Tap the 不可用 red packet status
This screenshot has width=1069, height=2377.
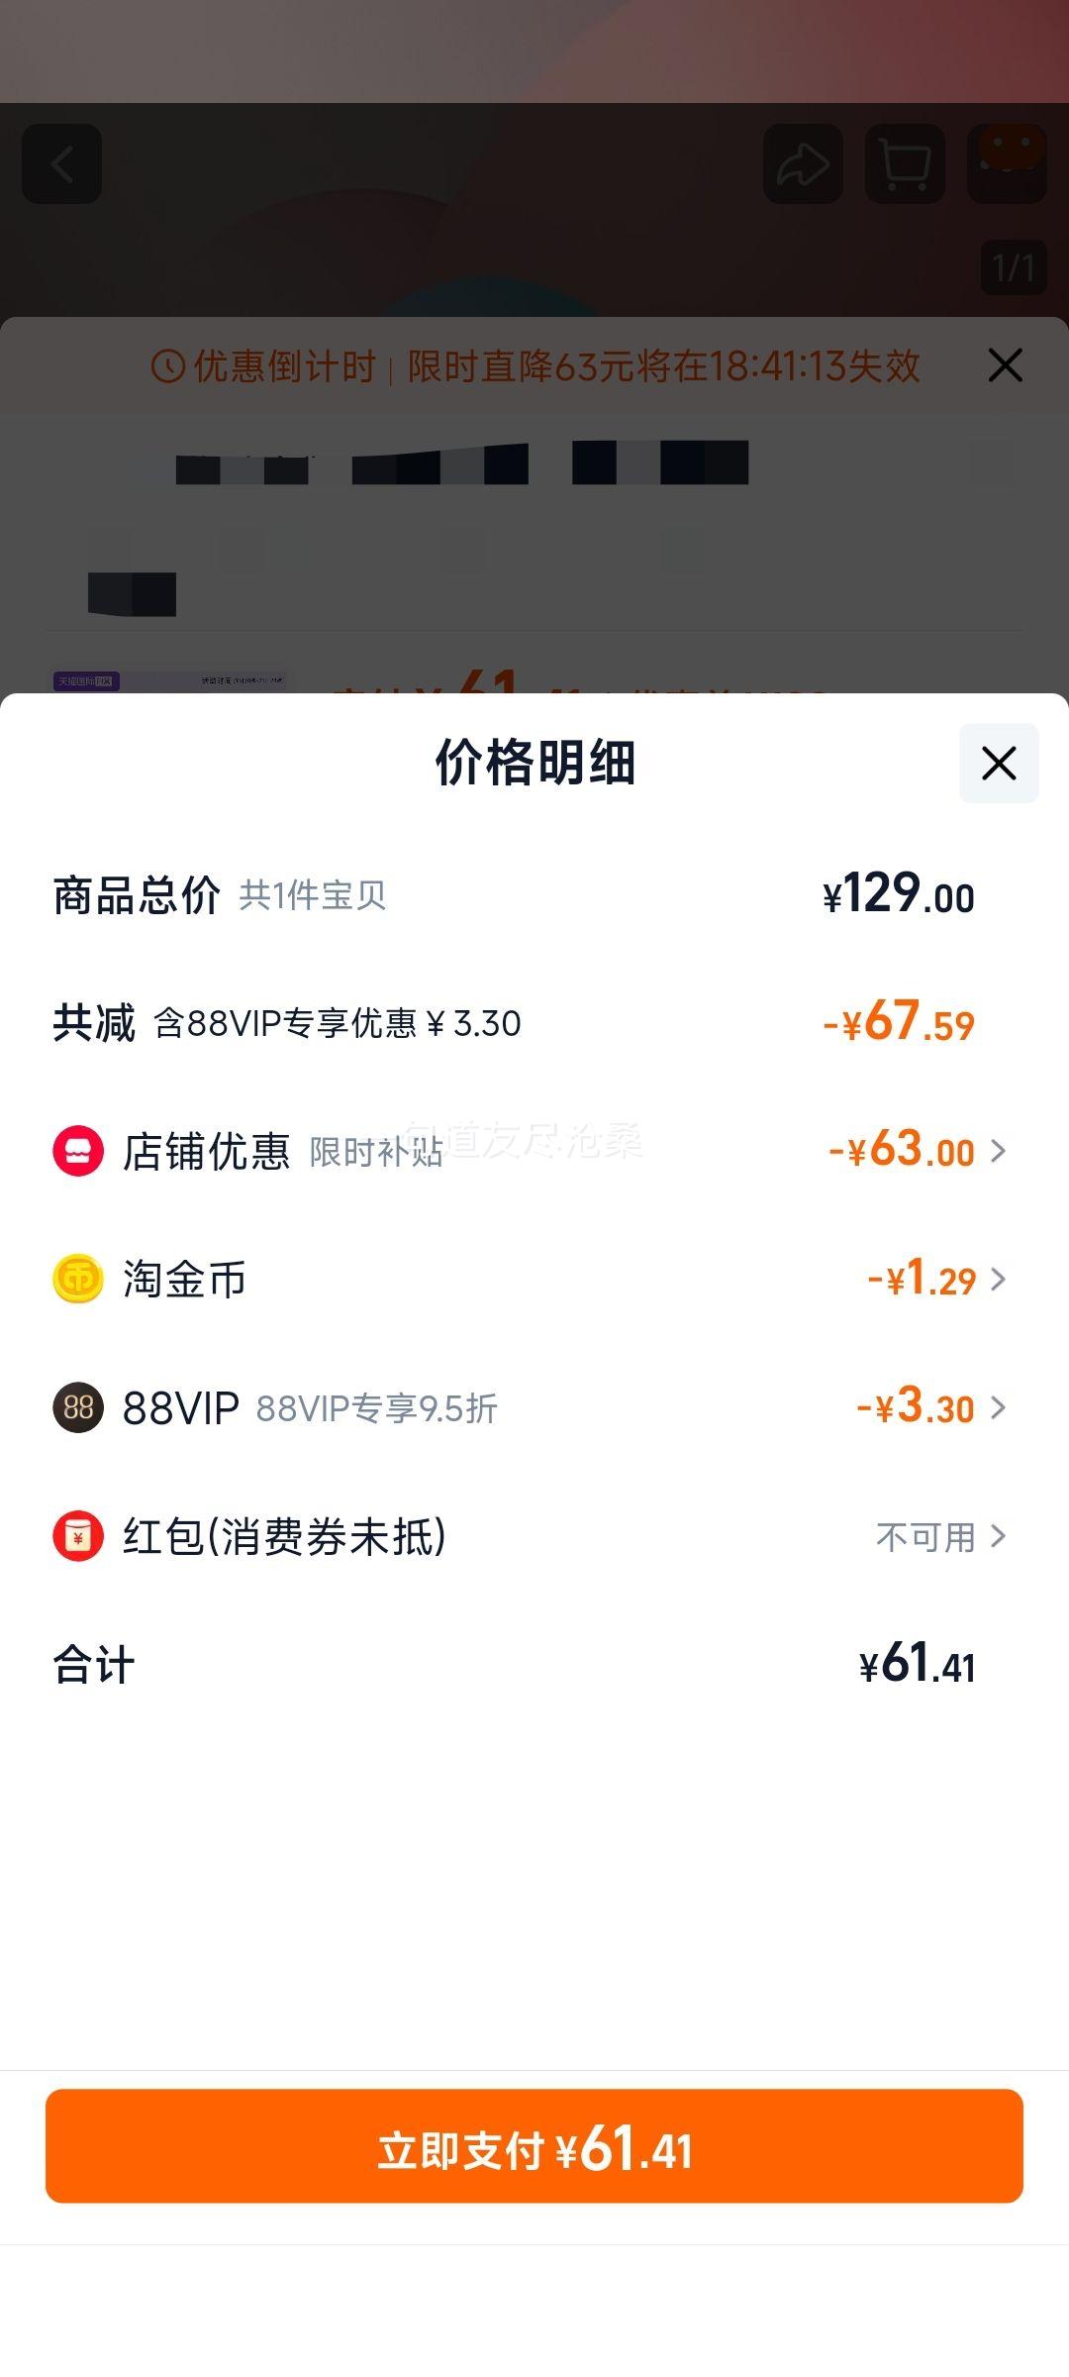925,1537
